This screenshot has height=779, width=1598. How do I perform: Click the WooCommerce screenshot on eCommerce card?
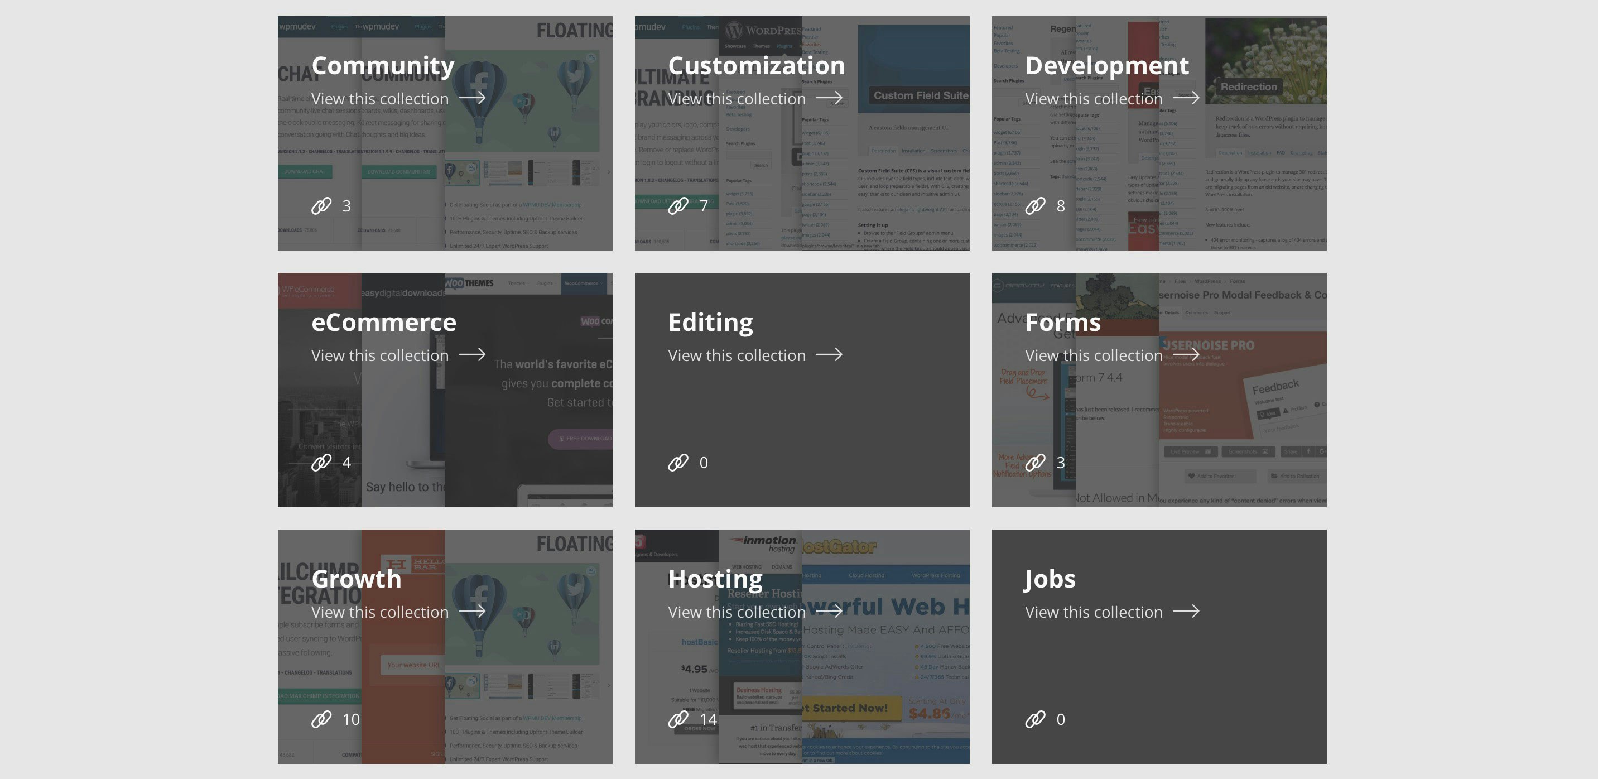[546, 403]
